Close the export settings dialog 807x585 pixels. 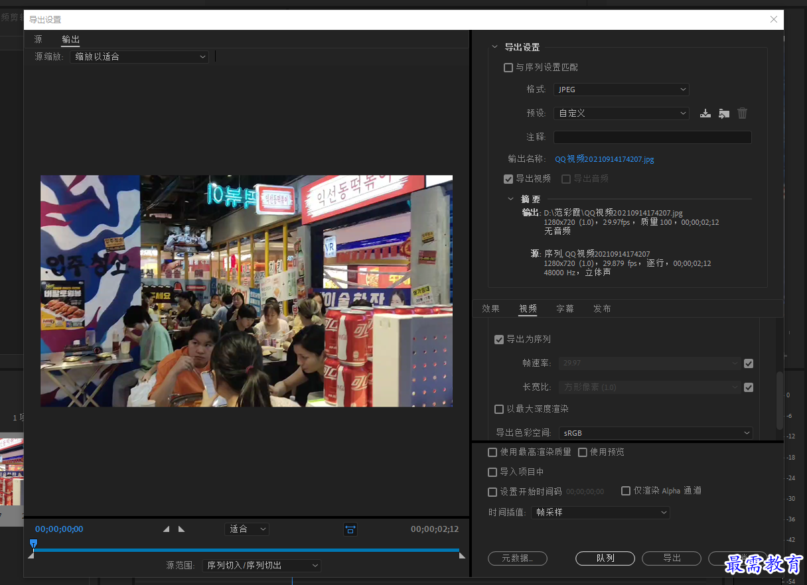pos(774,19)
